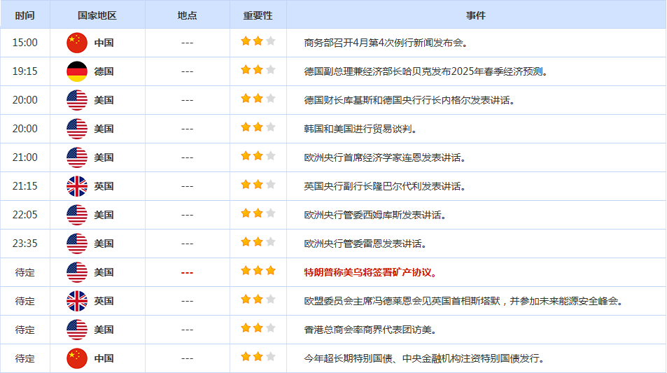Click the Germany flag in the 19:15 row
This screenshot has width=667, height=373.
click(77, 71)
